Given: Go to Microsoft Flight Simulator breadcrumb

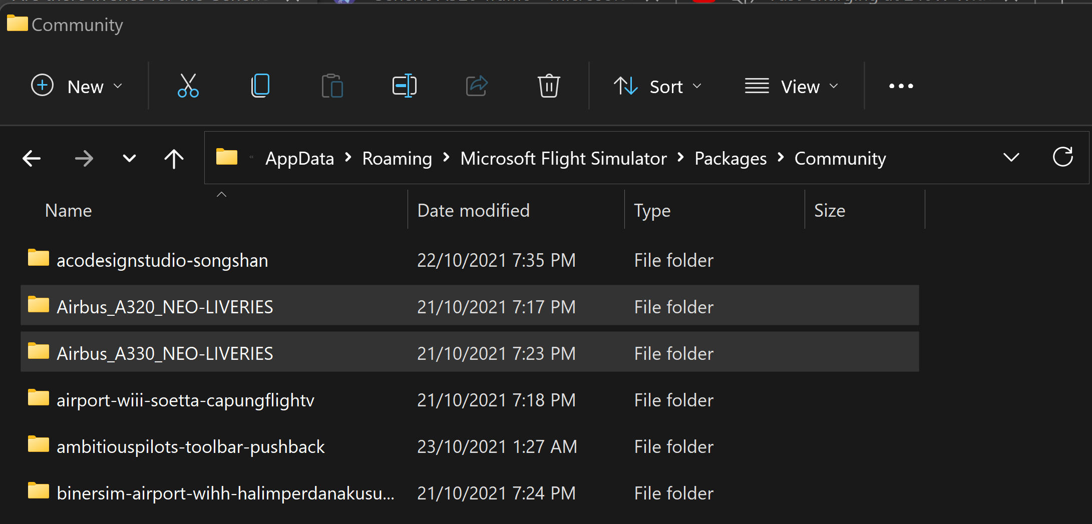Looking at the screenshot, I should 563,159.
